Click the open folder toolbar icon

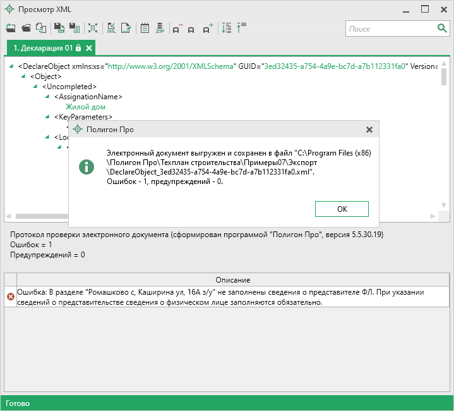click(x=26, y=28)
